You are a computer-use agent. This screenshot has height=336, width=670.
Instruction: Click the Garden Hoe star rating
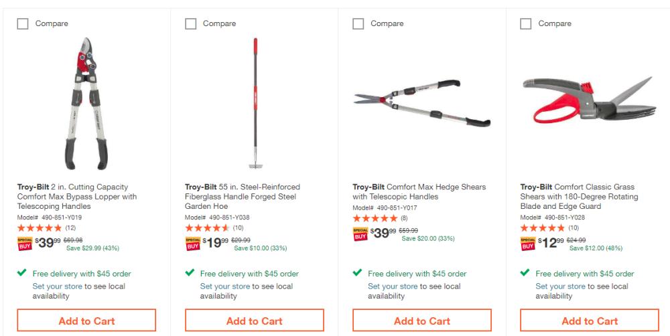(207, 228)
